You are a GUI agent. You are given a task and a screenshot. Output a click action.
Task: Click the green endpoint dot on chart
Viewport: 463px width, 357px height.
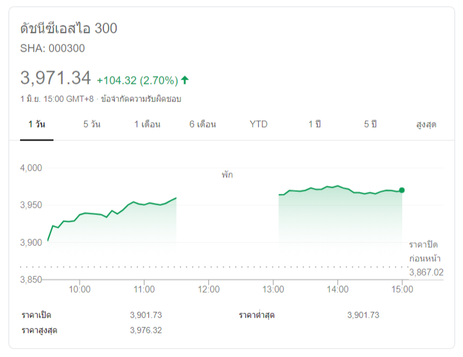pos(402,190)
